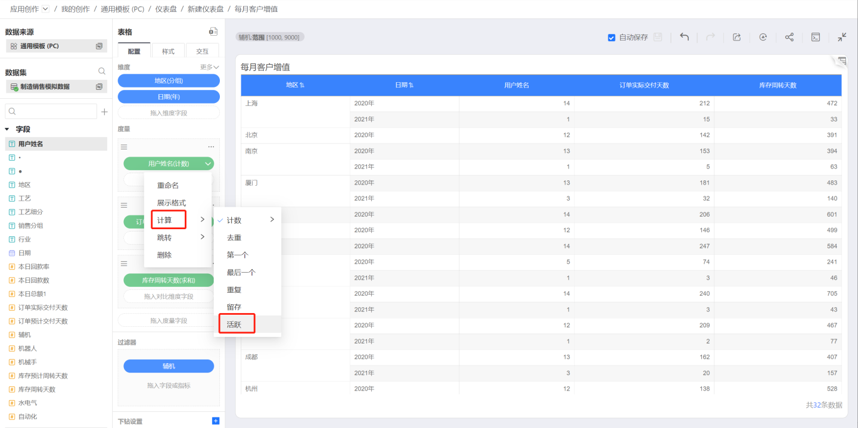Choose 去重 from the calculation submenu
This screenshot has width=858, height=428.
(234, 238)
